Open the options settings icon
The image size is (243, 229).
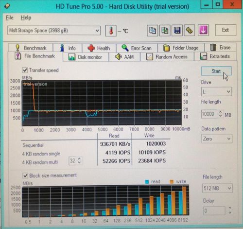point(189,30)
